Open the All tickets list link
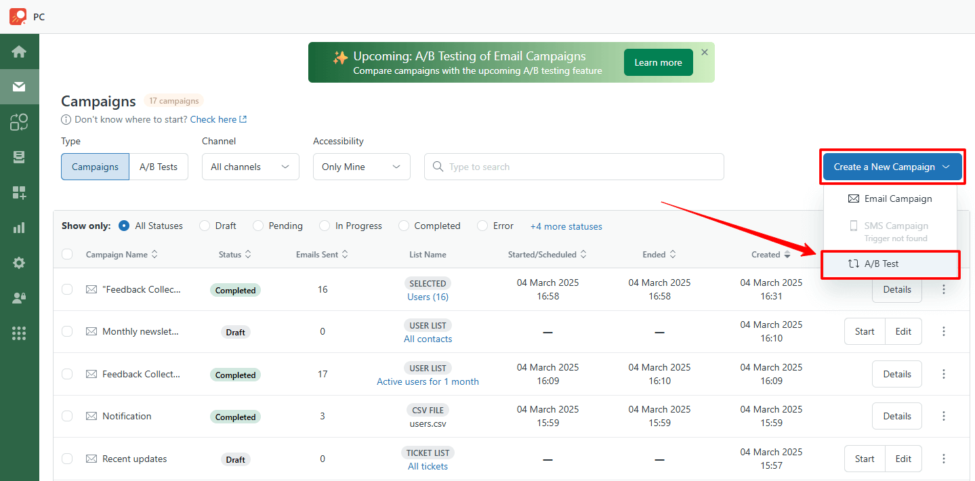 pyautogui.click(x=428, y=466)
